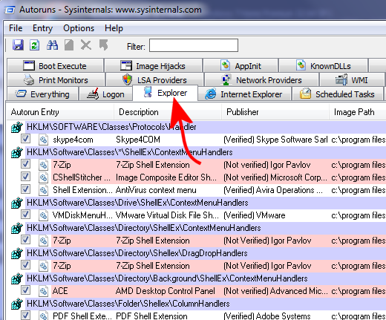This screenshot has width=386, height=320.
Task: Click '(Verified) VMware' publisher cell
Action: (255, 215)
